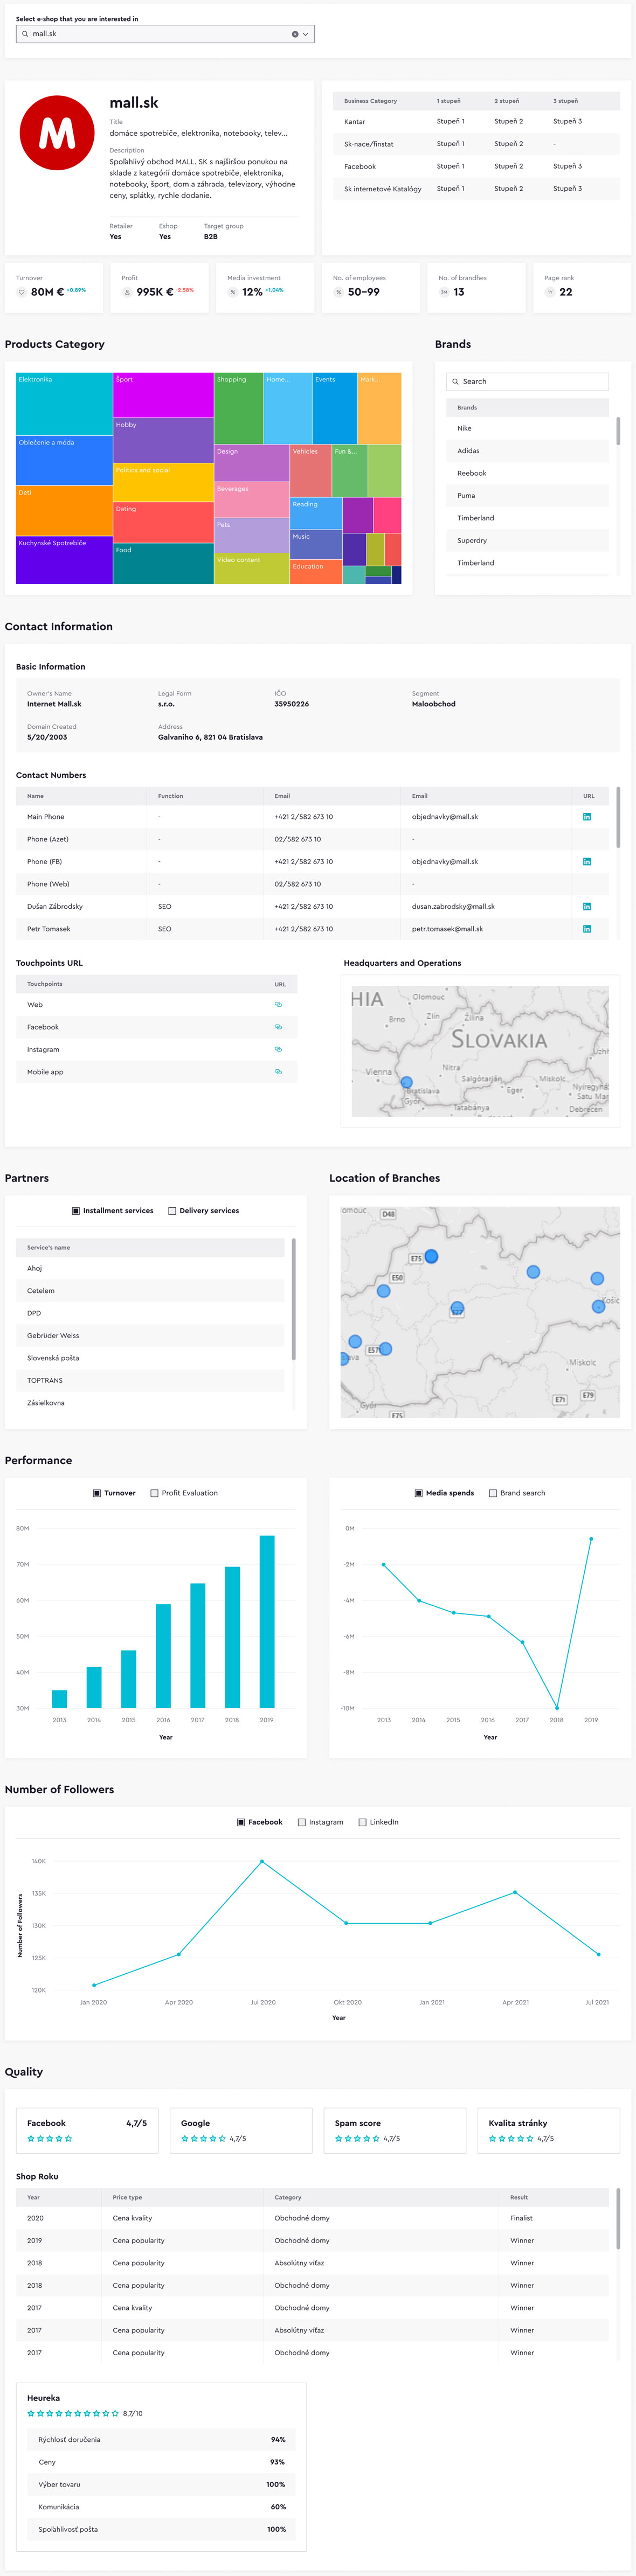Toggle the Instagram followers checkbox
636x2576 pixels.
[x=302, y=1822]
